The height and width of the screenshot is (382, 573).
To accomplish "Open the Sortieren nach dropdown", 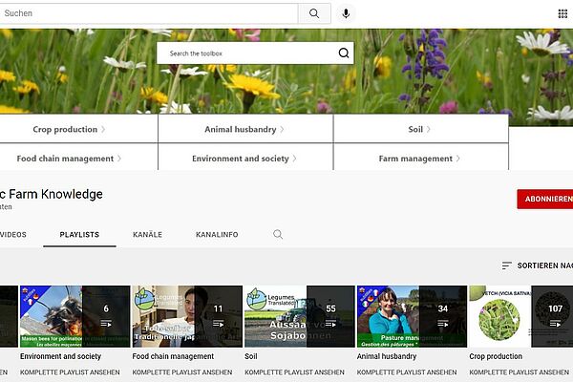I will 537,265.
